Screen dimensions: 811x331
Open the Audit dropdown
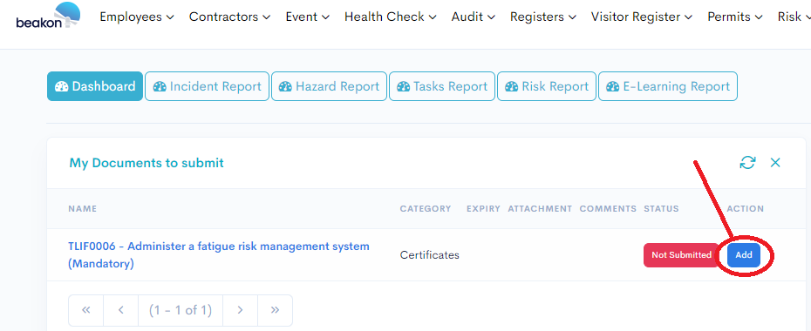474,17
